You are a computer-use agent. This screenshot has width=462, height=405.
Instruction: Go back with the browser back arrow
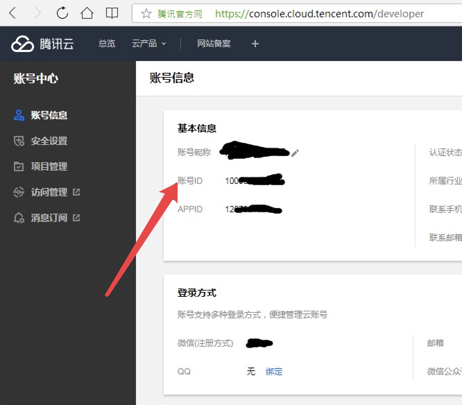[x=12, y=13]
